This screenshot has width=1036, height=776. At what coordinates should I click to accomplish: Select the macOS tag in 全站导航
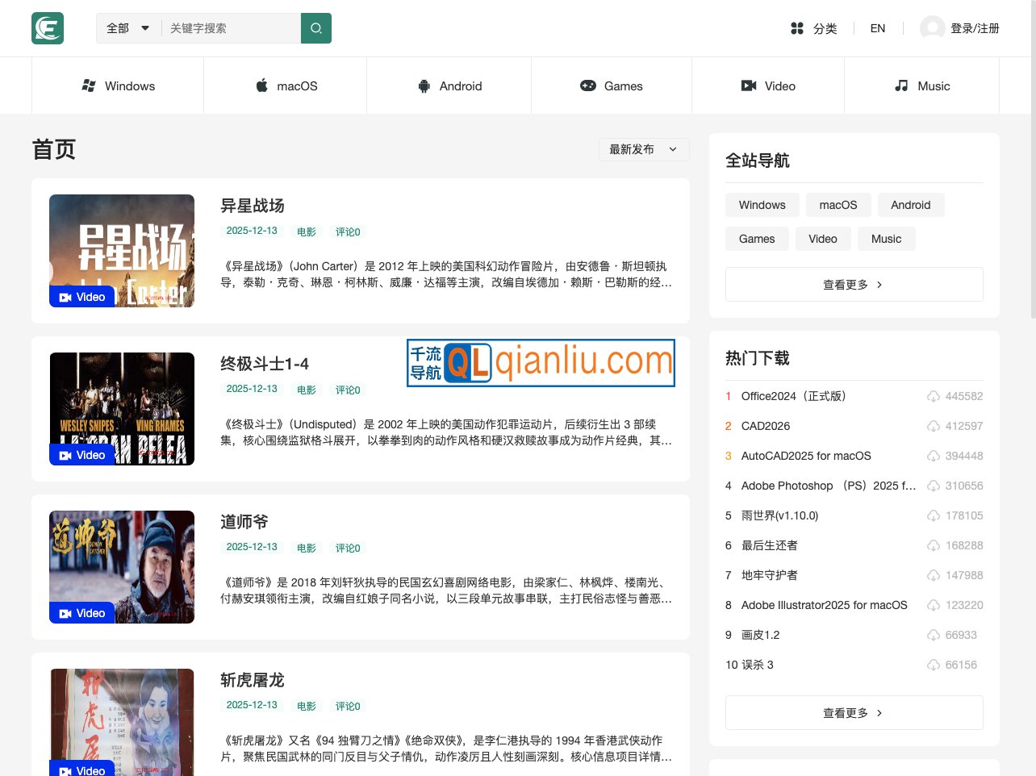(x=838, y=205)
